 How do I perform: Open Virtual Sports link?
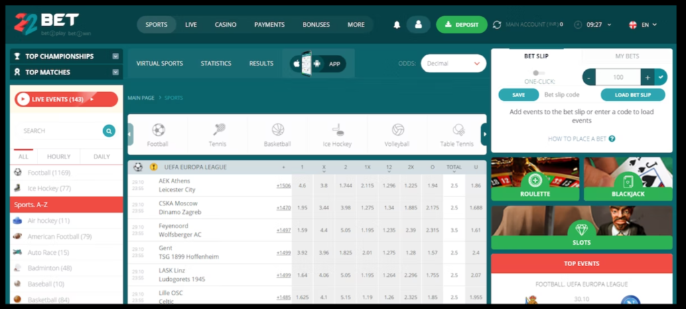[159, 64]
